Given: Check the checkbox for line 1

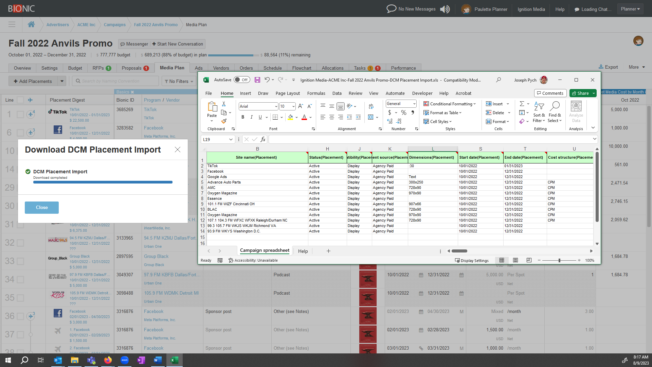Looking at the screenshot, I should pyautogui.click(x=20, y=115).
